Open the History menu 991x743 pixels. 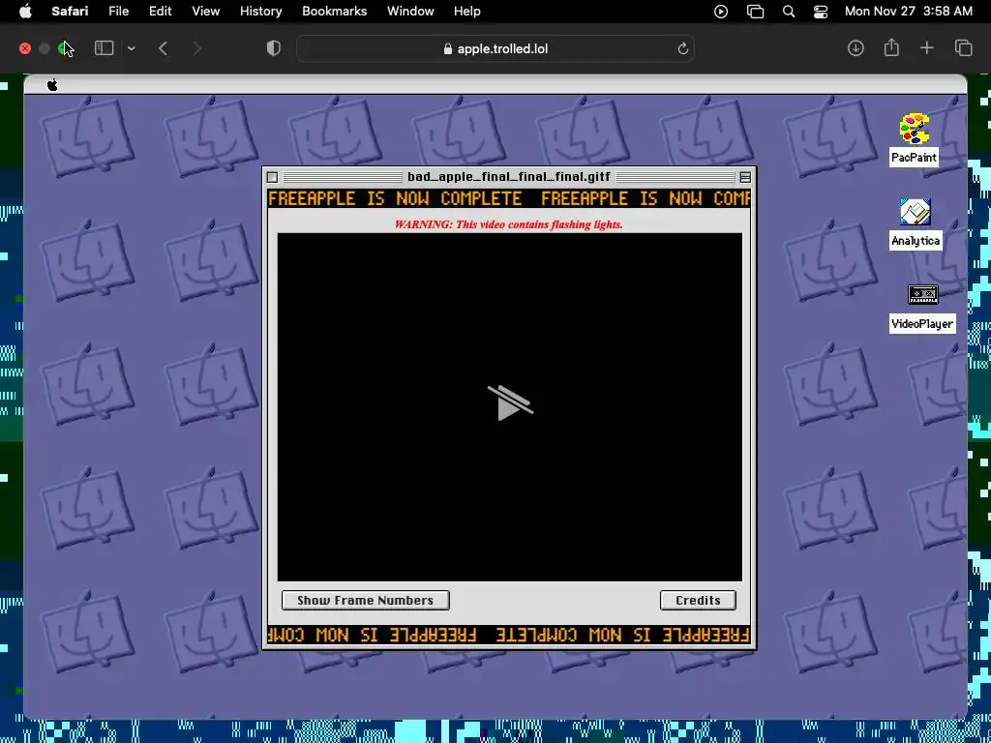click(x=260, y=12)
